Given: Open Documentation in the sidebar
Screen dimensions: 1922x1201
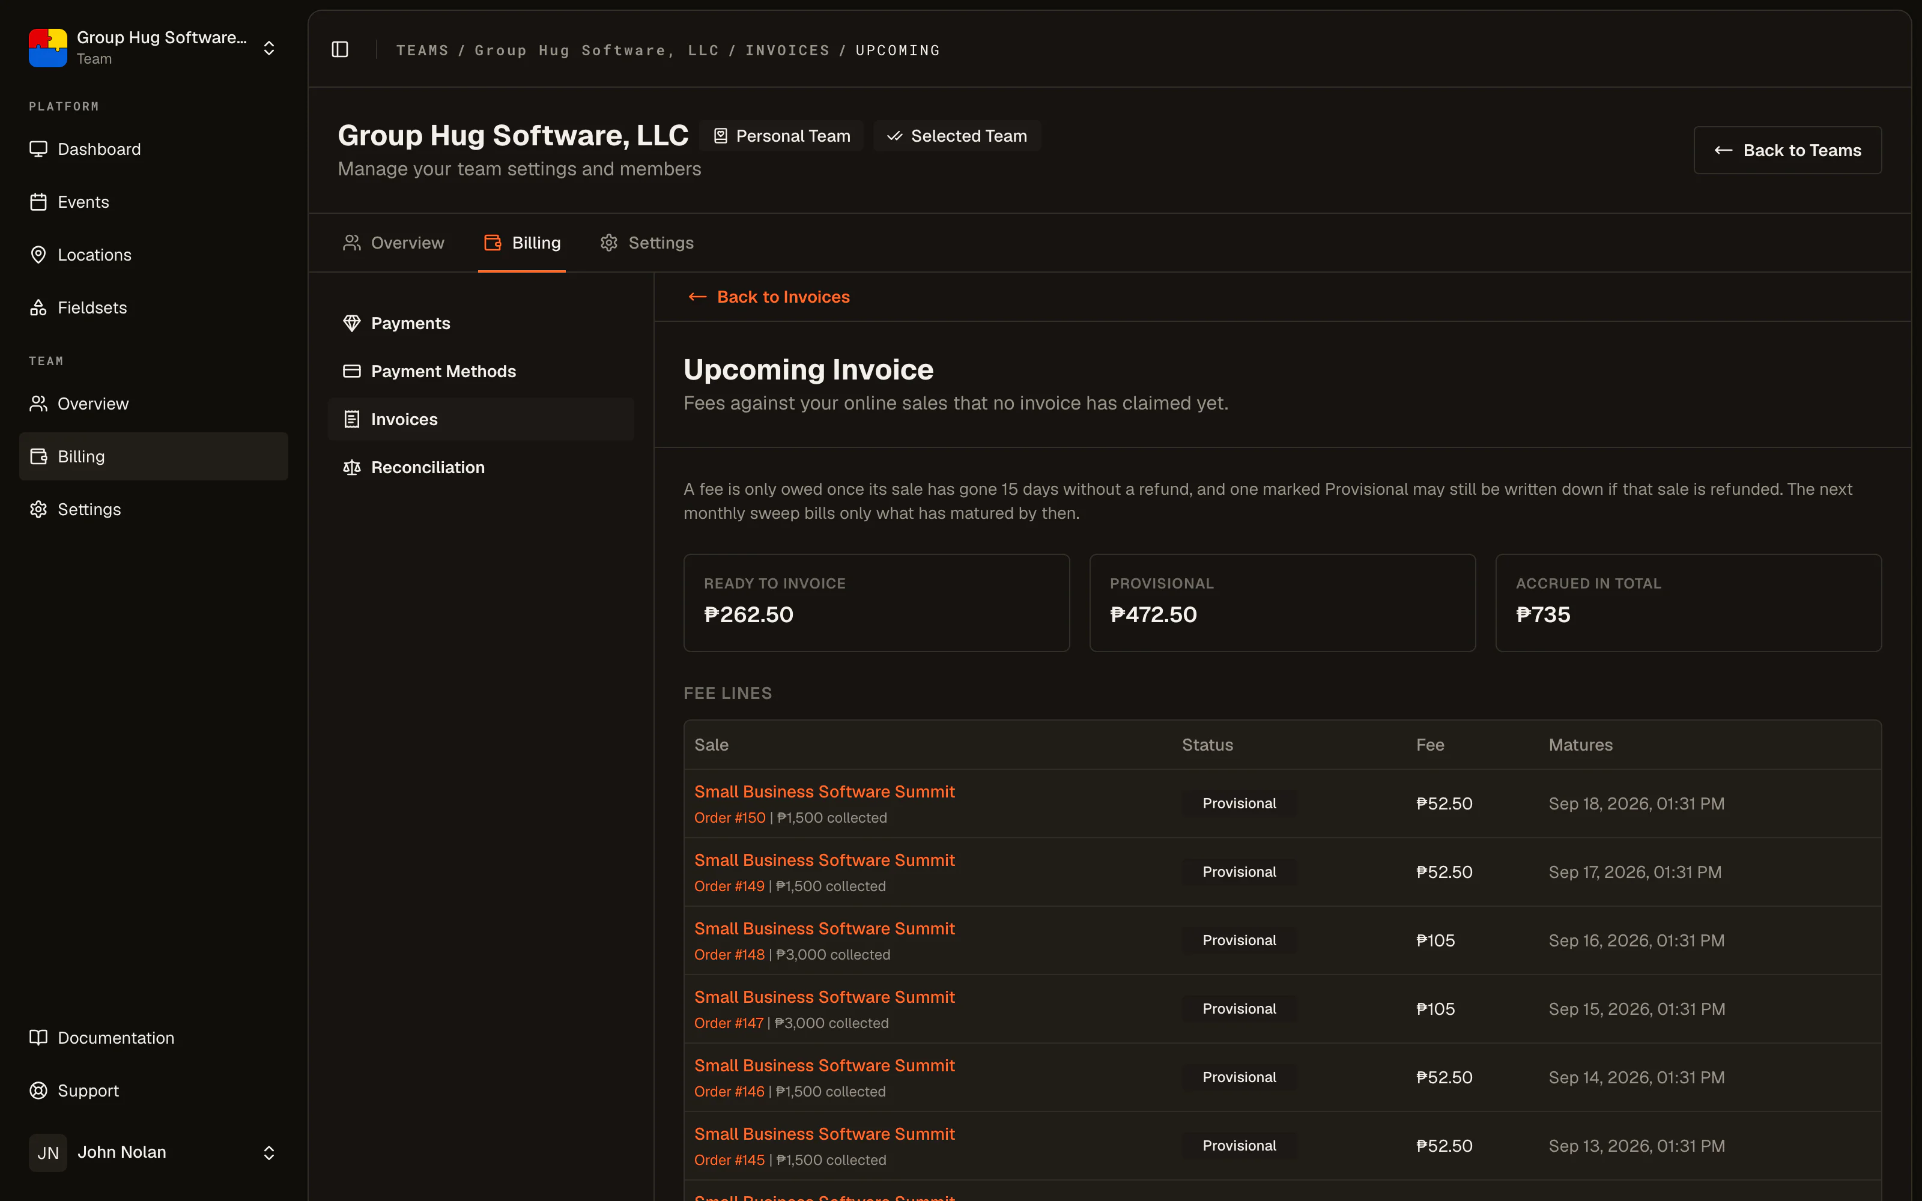Looking at the screenshot, I should point(153,1038).
